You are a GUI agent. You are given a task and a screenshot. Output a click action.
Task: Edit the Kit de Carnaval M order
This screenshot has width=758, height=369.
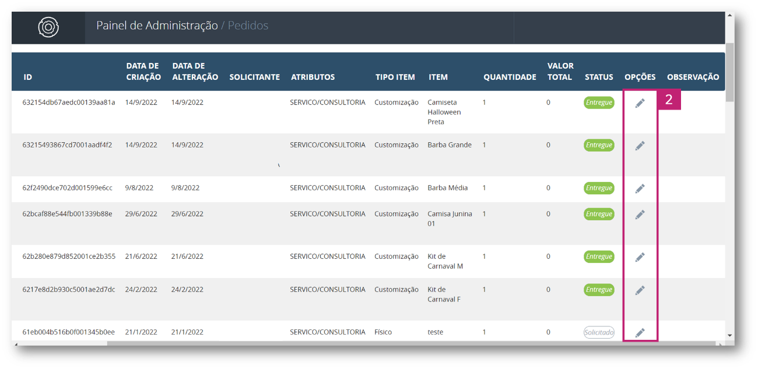640,257
